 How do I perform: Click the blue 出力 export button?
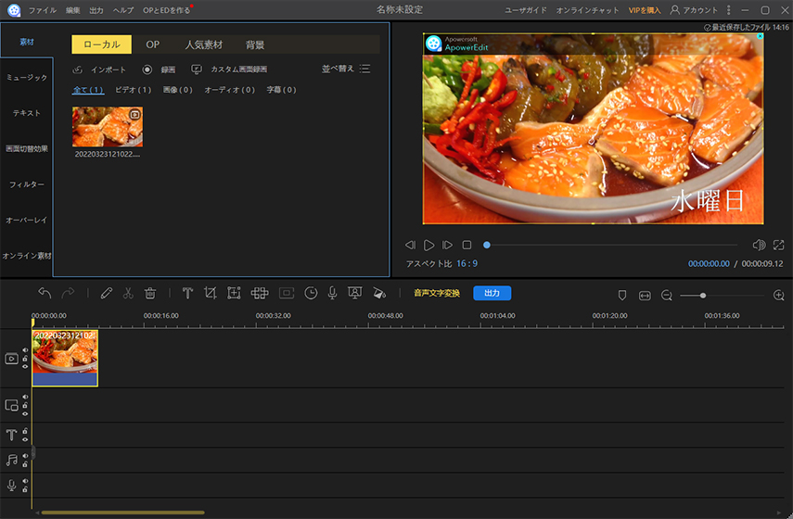pos(492,293)
